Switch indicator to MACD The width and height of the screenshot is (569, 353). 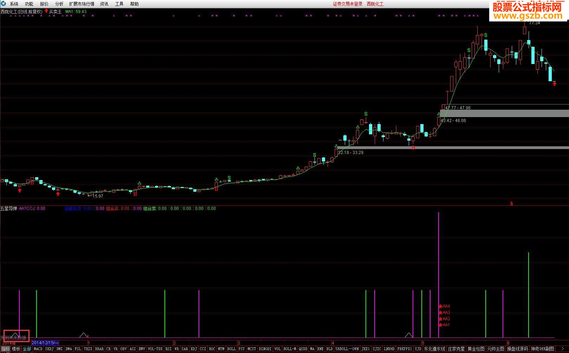click(38, 349)
